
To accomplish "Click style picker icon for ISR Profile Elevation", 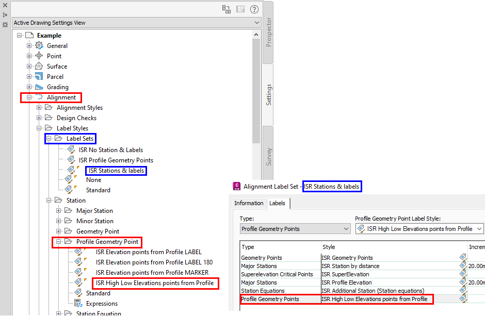I will coord(463,281).
